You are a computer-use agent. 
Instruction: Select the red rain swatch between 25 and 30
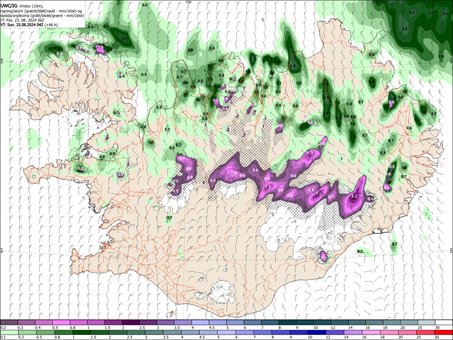(x=425, y=332)
